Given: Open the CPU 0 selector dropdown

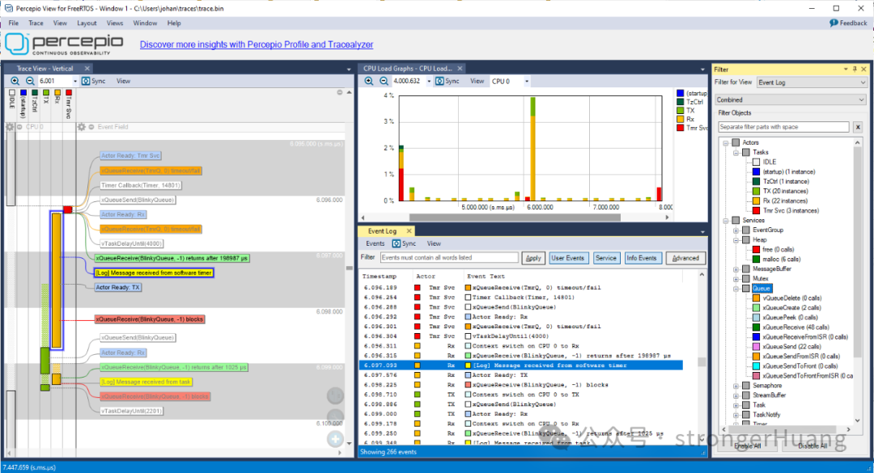Looking at the screenshot, I should pos(527,81).
